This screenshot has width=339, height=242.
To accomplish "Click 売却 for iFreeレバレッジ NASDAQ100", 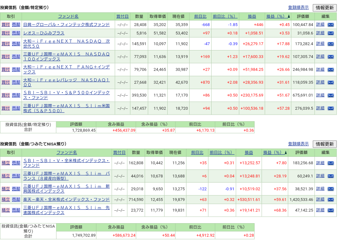I will pyautogui.click(x=16, y=82).
